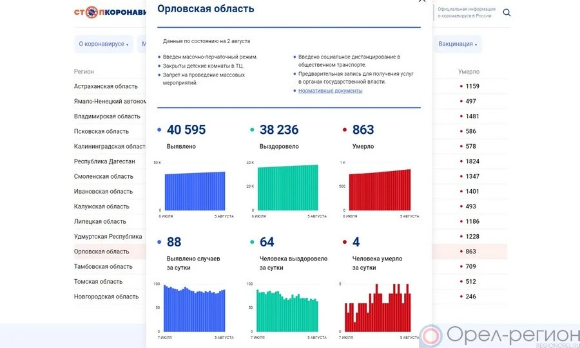Screen dimensions: 580x348
Task: Open the Вакцинация dropdown menu
Action: [458, 44]
